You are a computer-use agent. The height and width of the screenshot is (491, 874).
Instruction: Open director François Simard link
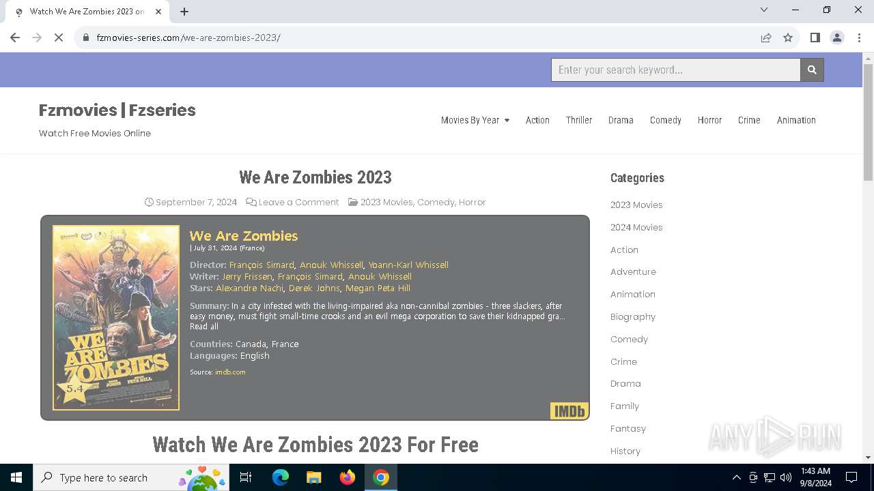[x=262, y=265]
